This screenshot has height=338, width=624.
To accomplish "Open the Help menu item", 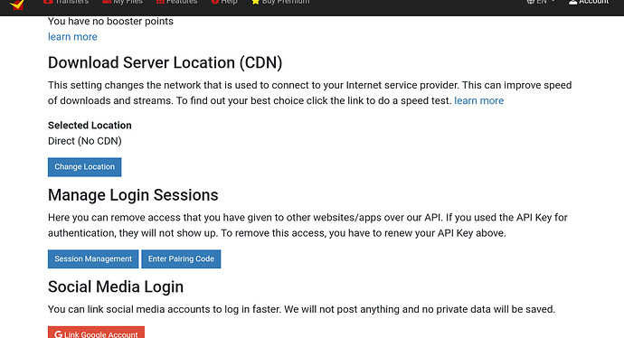I will pos(224,2).
